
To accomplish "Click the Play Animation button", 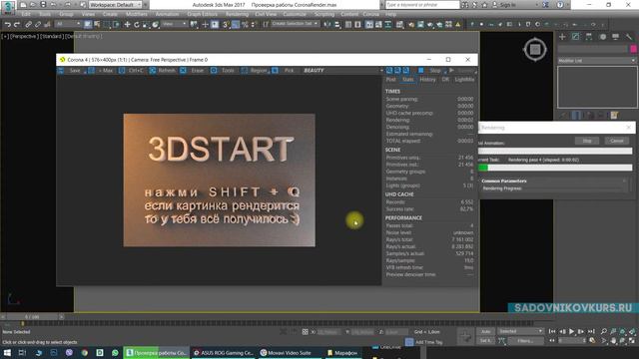I will (x=572, y=331).
